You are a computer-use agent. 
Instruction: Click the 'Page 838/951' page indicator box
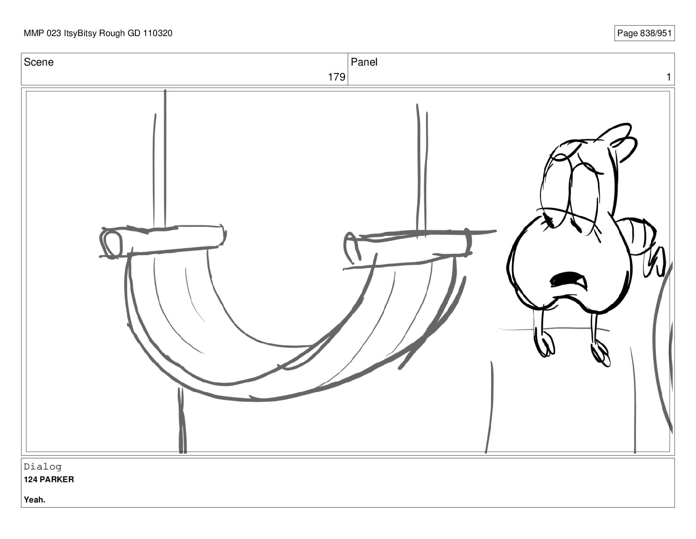tap(644, 33)
